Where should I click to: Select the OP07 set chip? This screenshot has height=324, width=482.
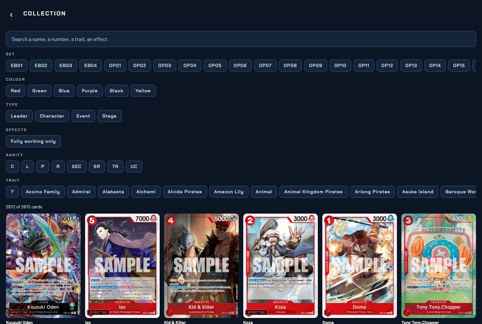pos(265,66)
